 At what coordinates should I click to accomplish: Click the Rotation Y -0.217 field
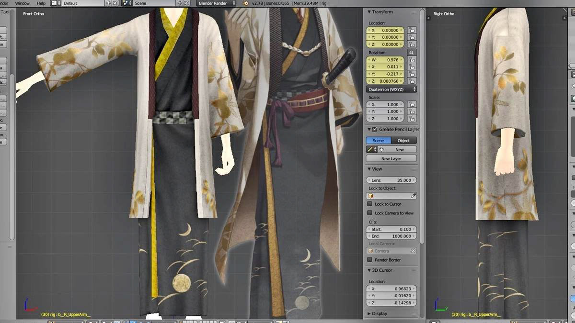tap(385, 74)
